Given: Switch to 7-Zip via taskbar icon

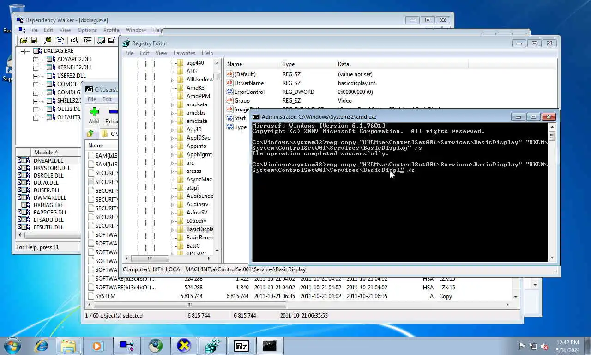Looking at the screenshot, I should [241, 345].
